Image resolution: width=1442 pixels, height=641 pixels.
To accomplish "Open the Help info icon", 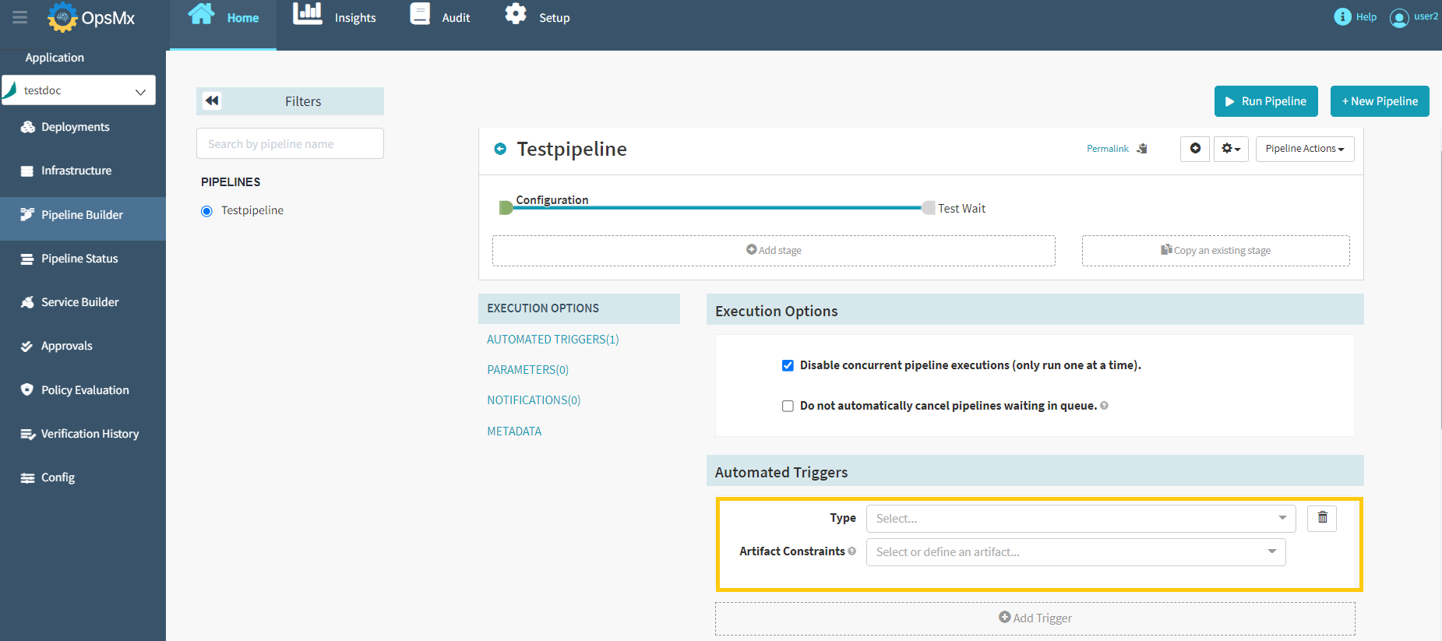I will coord(1342,17).
